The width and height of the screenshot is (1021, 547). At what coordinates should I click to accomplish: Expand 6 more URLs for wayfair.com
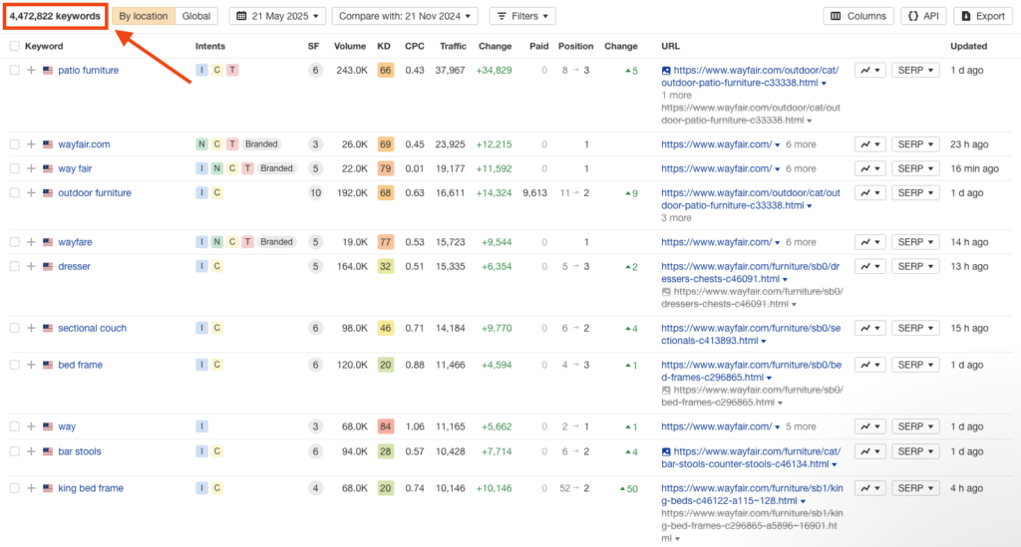point(801,144)
